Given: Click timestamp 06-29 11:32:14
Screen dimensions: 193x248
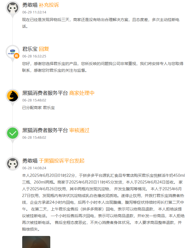Looking at the screenshot, I should pos(34,12).
